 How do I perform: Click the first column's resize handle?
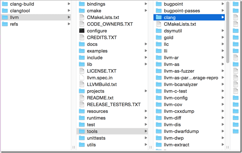pos(73,147)
